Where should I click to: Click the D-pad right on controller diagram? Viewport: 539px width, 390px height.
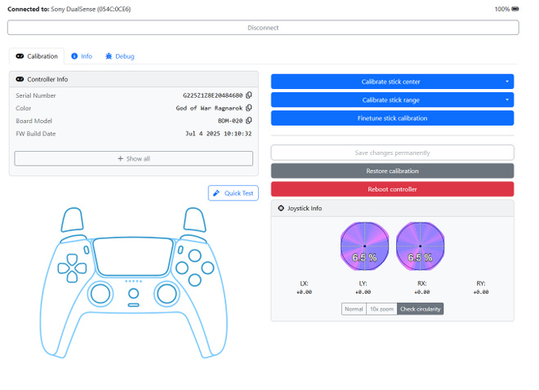click(x=81, y=268)
